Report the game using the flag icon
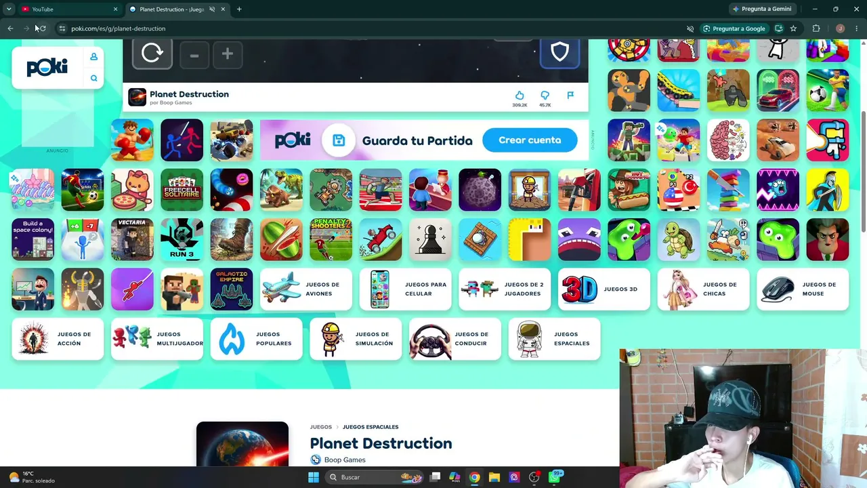The width and height of the screenshot is (867, 488). (x=570, y=96)
